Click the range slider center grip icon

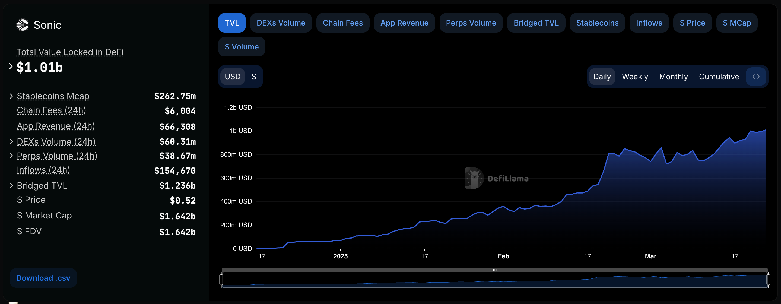494,270
